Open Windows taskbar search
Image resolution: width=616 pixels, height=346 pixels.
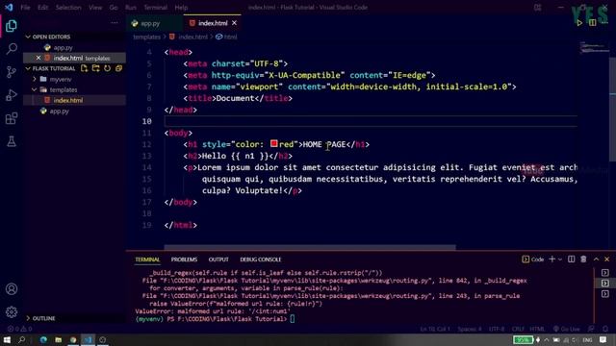point(21,339)
